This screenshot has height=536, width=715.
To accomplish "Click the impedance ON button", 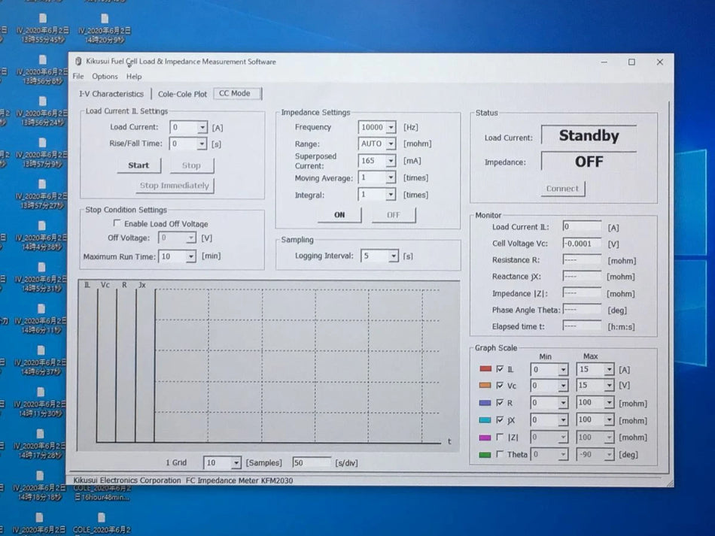I will (339, 215).
